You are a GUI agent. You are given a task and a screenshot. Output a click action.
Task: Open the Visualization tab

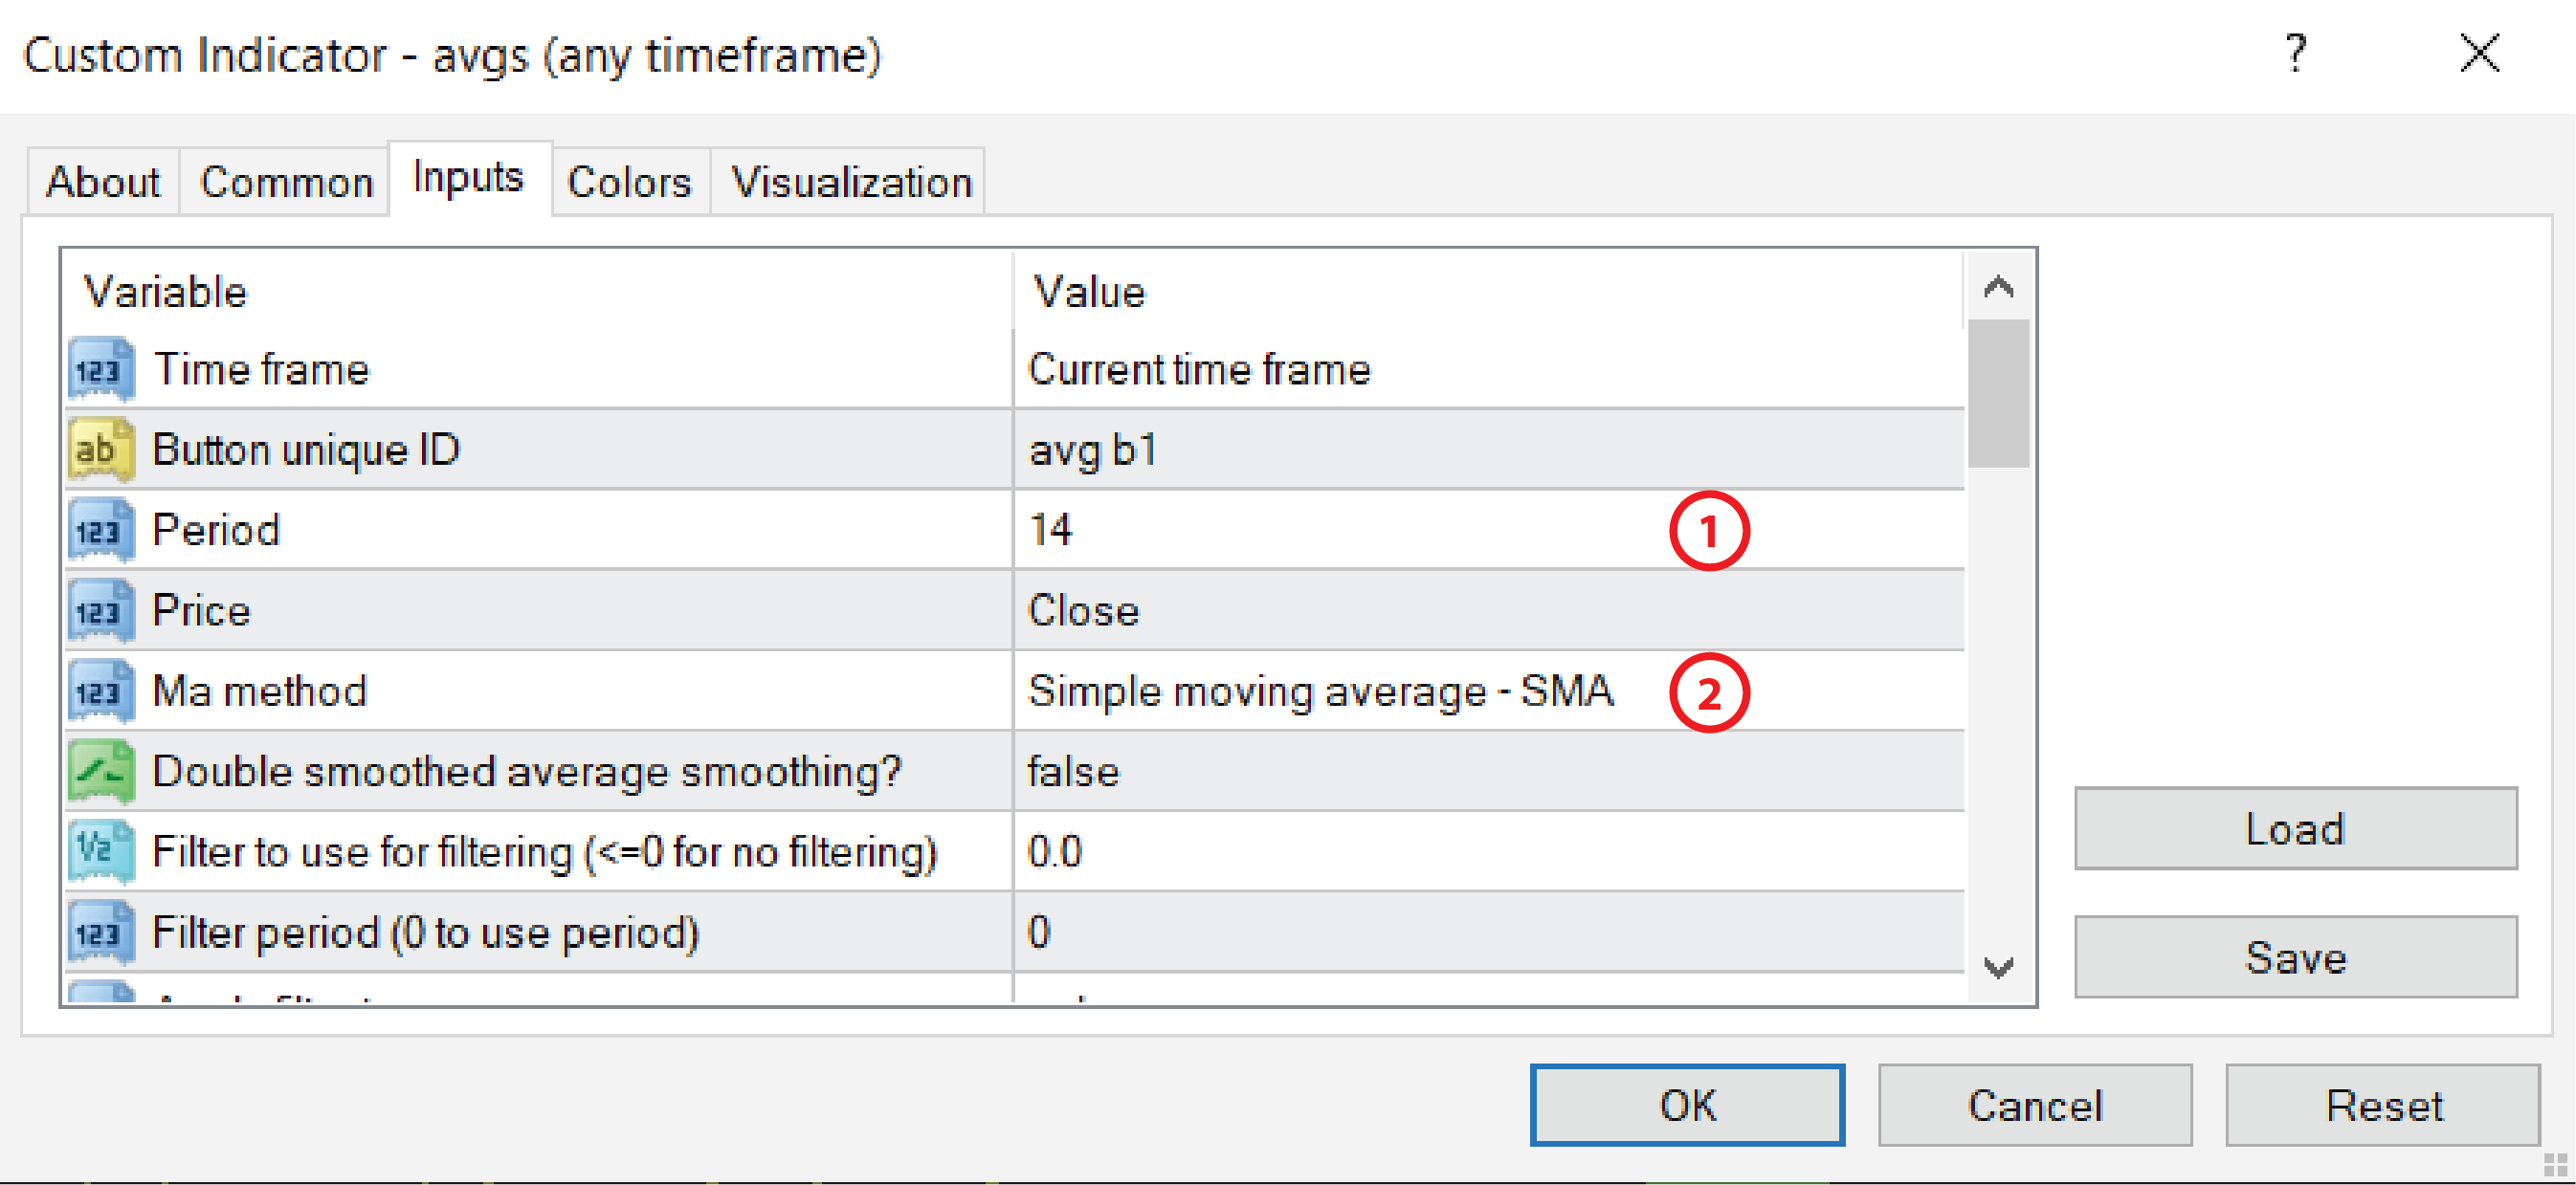pyautogui.click(x=851, y=182)
